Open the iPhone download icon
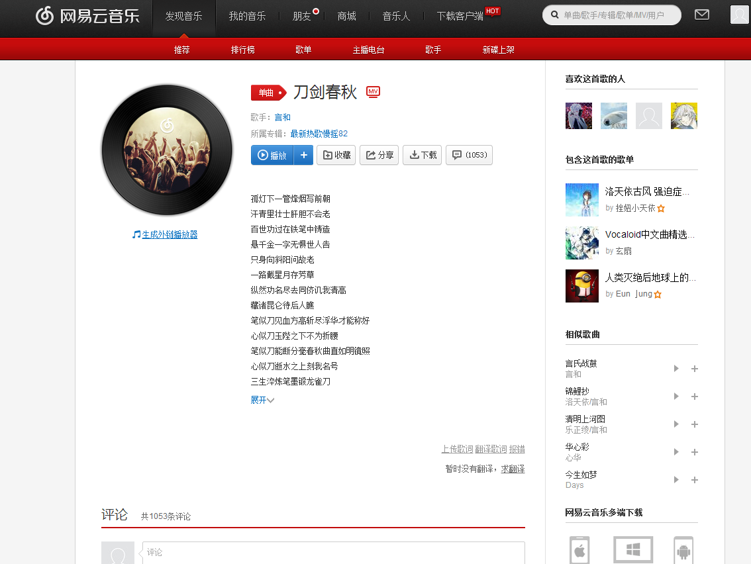This screenshot has width=751, height=564. click(x=579, y=550)
